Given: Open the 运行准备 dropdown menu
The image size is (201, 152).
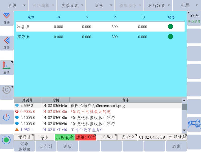Looking at the screenshot, I should pos(159,5).
